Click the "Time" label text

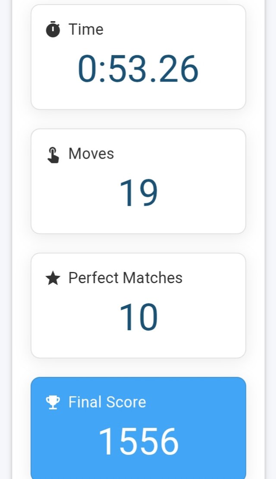tap(86, 29)
